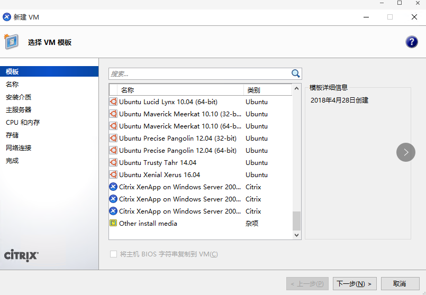
Task: Click the Ubuntu Maverick Meerkat 10.10 (64-bit) icon
Action: tap(113, 126)
